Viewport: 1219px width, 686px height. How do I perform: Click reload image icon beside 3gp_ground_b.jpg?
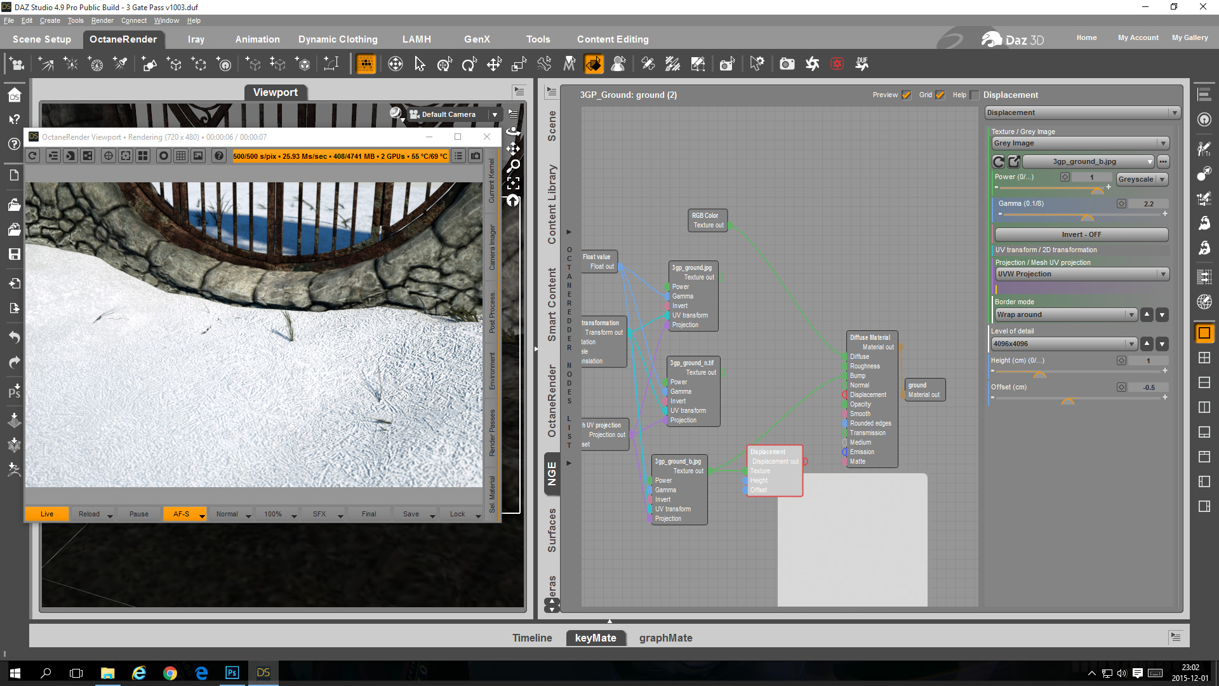coord(999,161)
